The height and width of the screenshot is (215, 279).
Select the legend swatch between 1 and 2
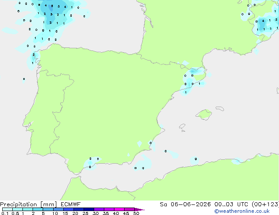[x=28, y=209]
